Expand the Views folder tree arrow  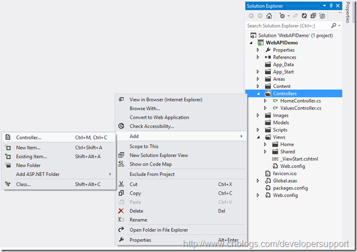[258, 137]
